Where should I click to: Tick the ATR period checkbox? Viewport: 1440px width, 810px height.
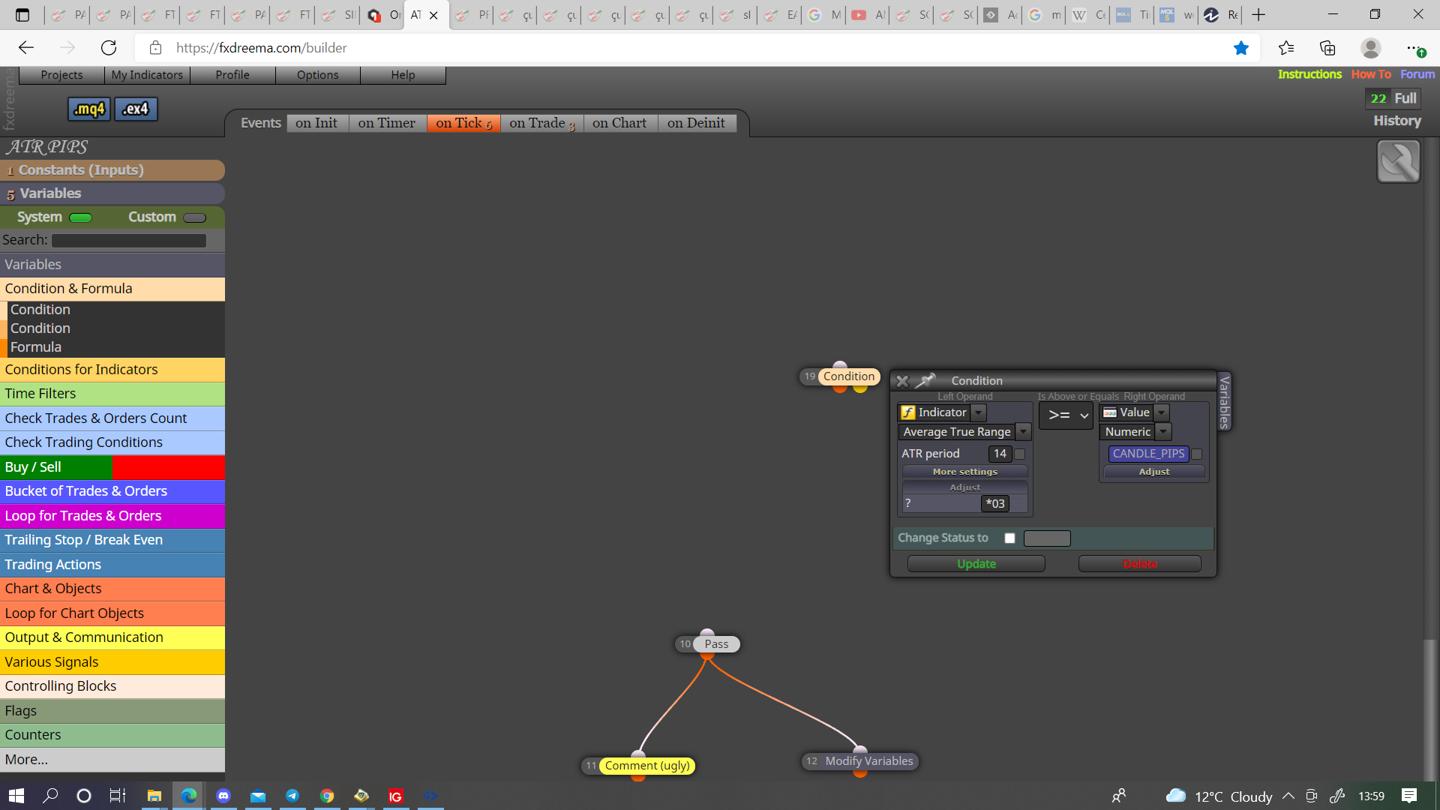click(x=1019, y=454)
